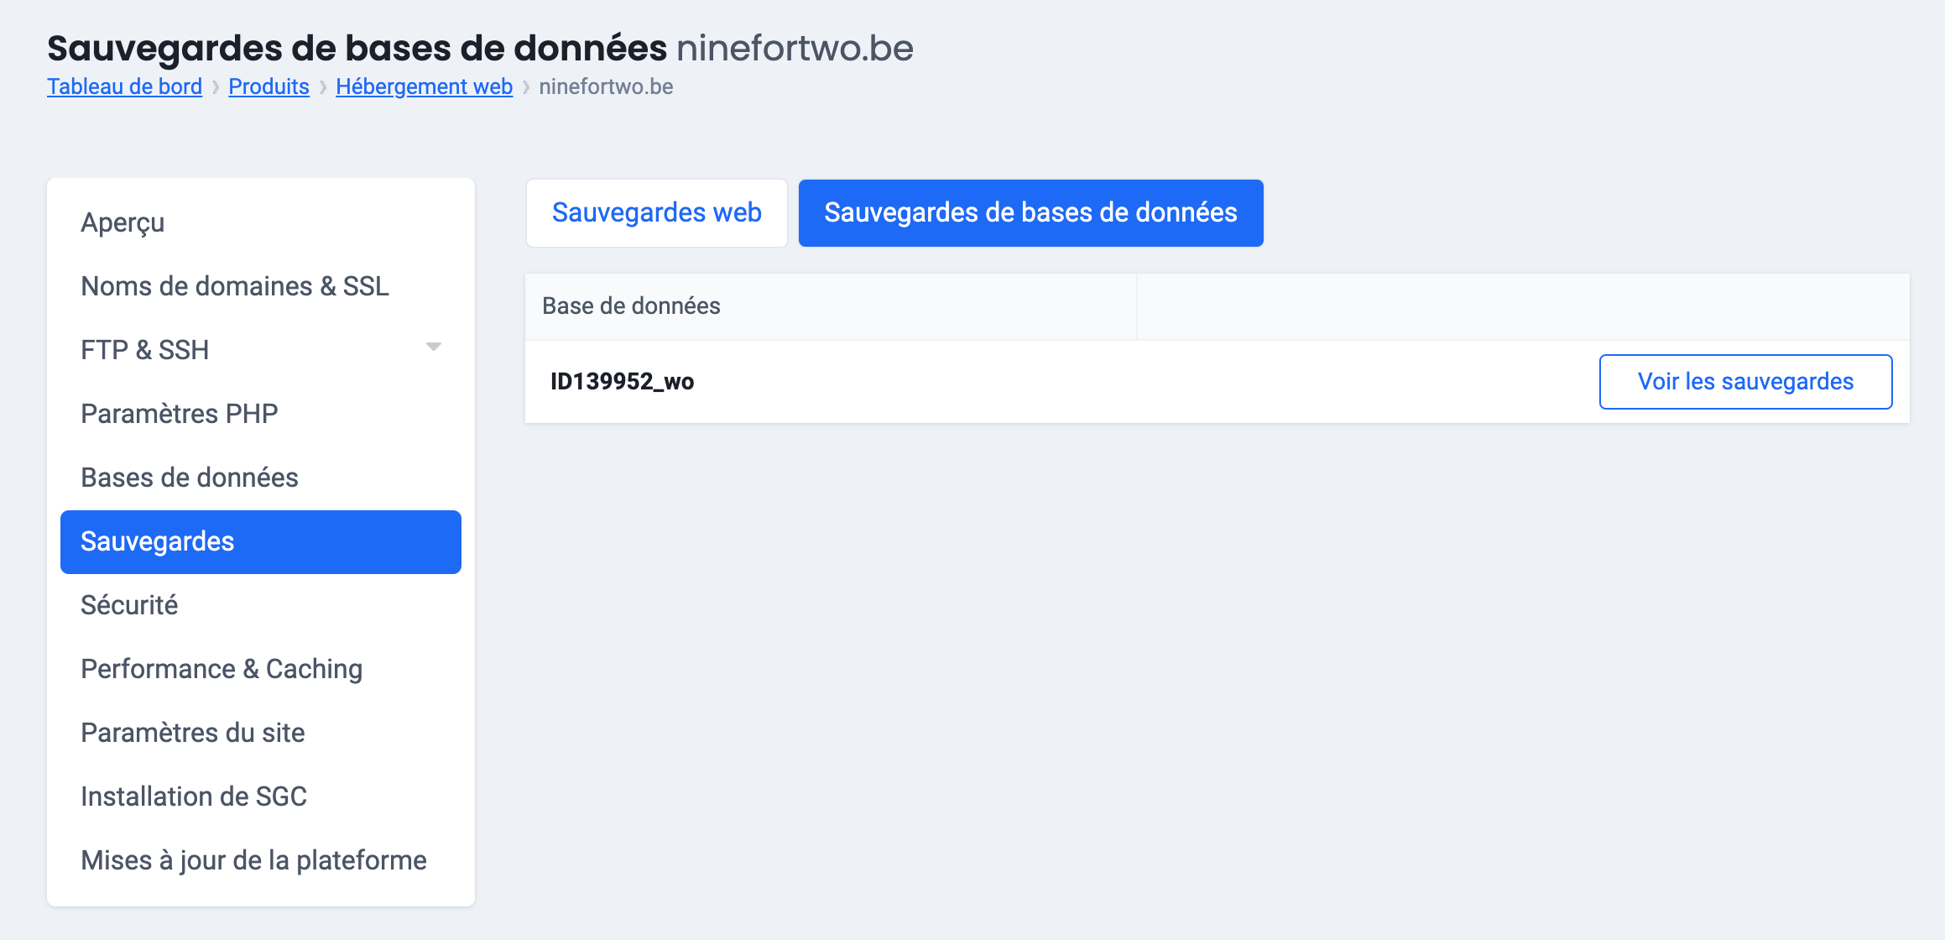Open Paramètres PHP settings

coord(179,414)
